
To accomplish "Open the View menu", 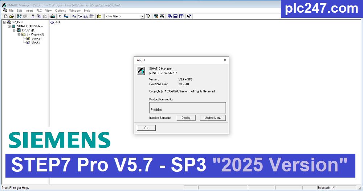I will tap(48, 11).
